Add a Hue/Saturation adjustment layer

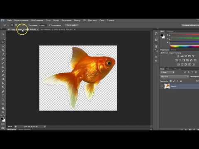(x=177, y=60)
